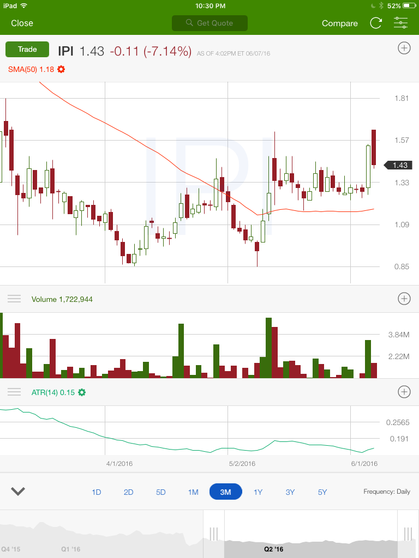Collapse the range selector with down chevron
The width and height of the screenshot is (419, 558).
18,492
